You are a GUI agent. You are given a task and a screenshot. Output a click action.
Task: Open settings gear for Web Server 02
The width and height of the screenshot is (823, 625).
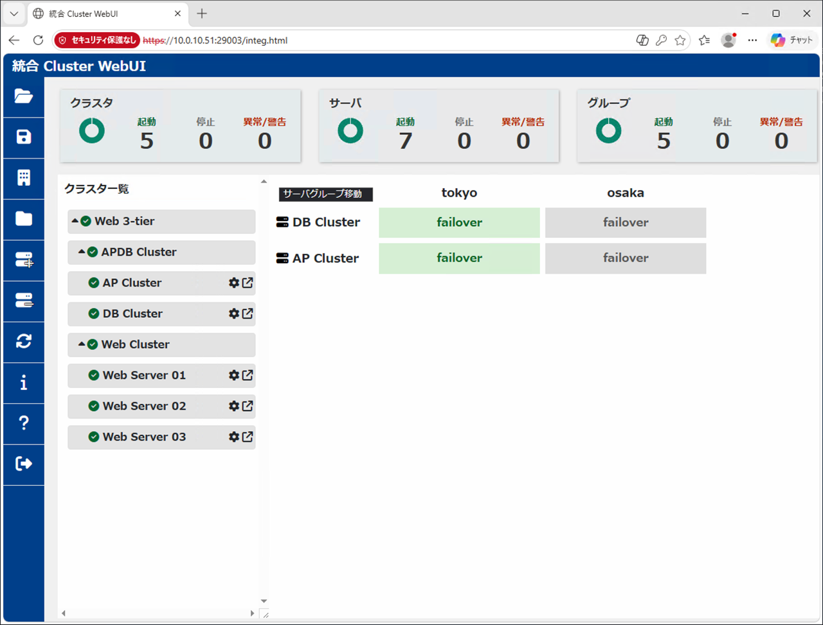234,406
